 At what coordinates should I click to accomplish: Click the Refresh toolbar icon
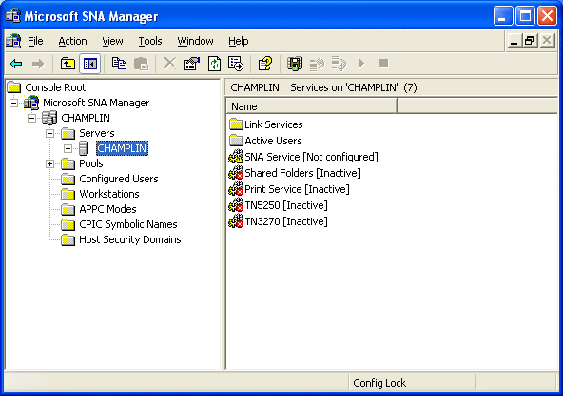pos(214,65)
